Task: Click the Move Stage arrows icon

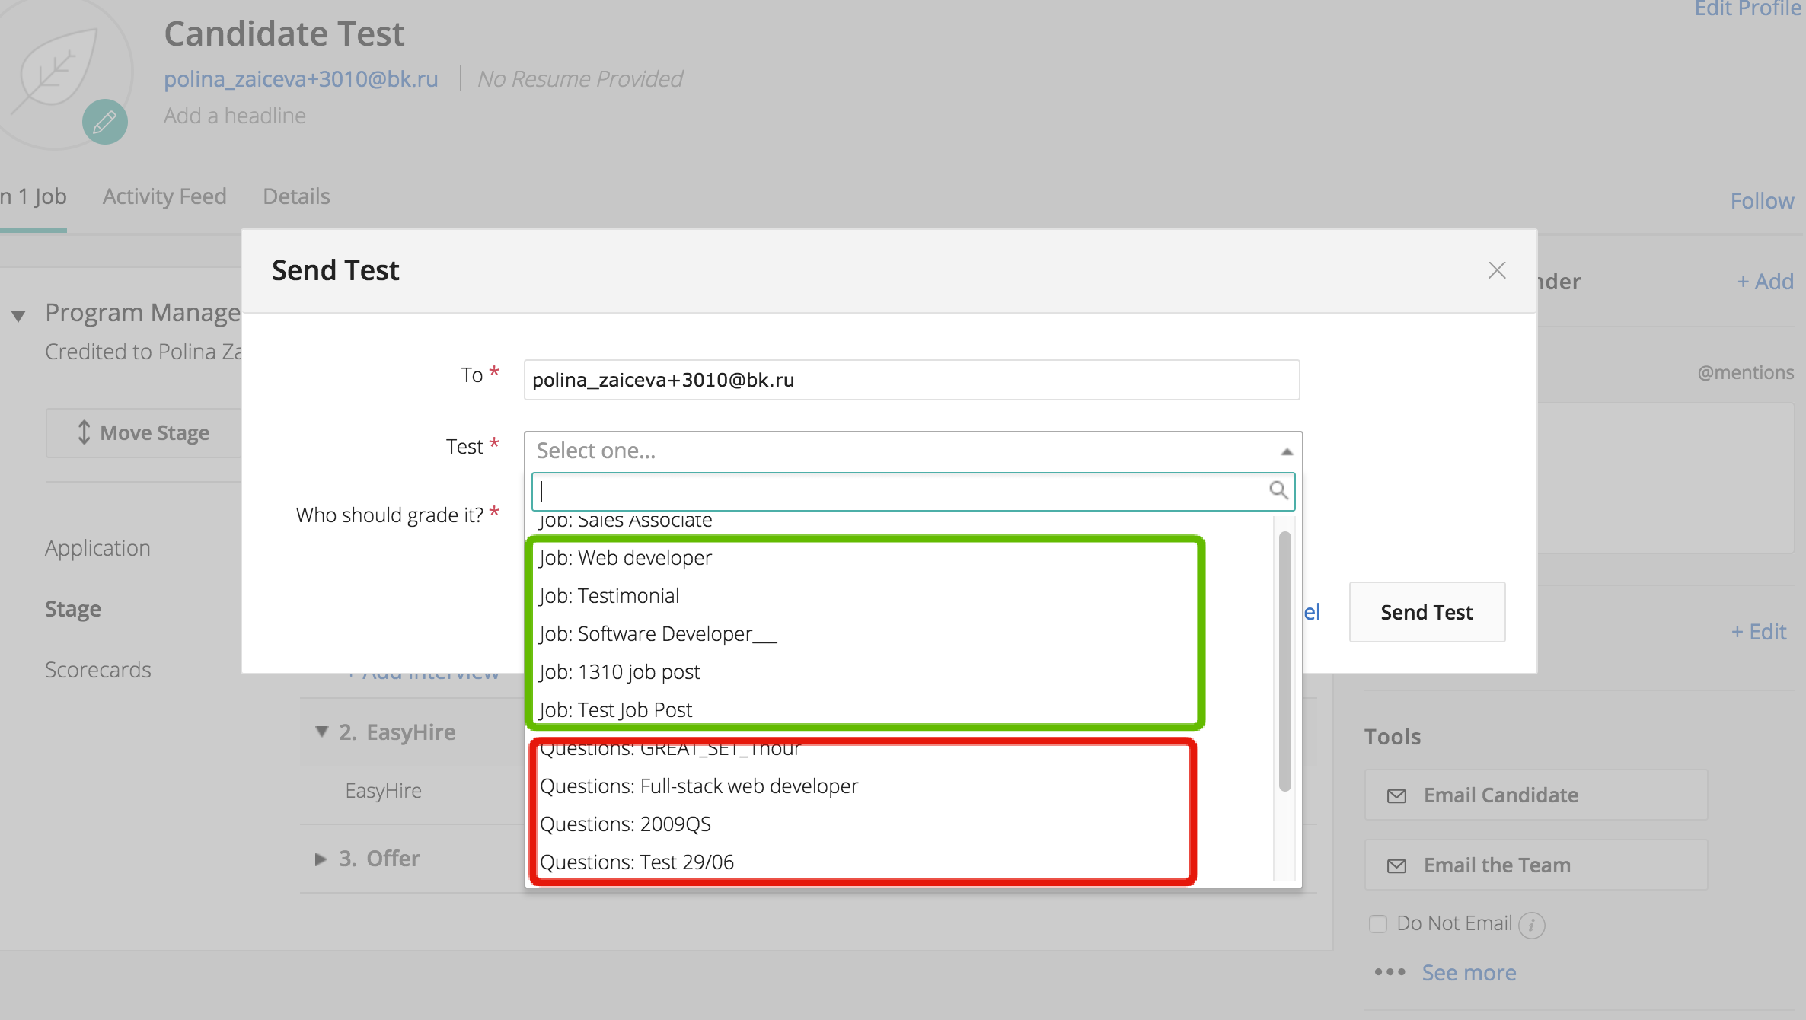Action: 84,432
